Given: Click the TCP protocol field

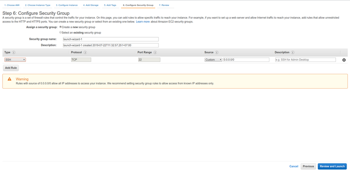Looking at the screenshot, I should pos(81,60).
